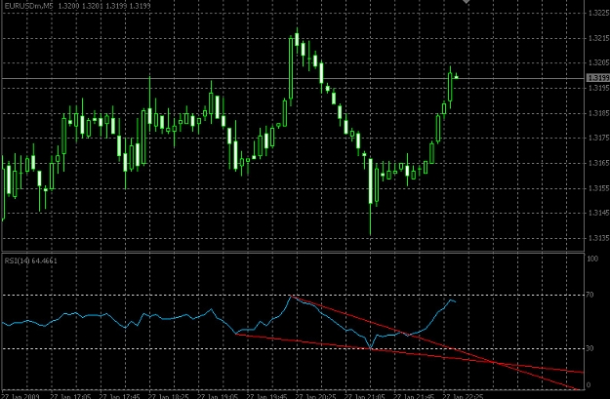Viewport: 610px width, 399px height.
Task: Select the RSI(14) 64.4661 indicator label
Action: tap(30, 260)
